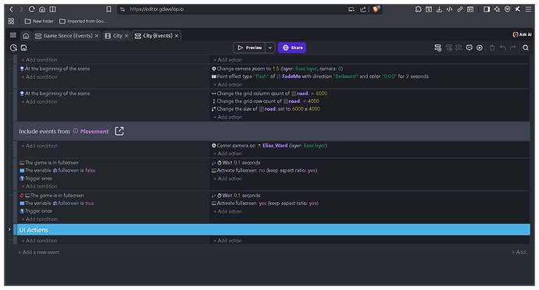Add condition under UI Actions group
The image size is (539, 290).
(x=40, y=241)
